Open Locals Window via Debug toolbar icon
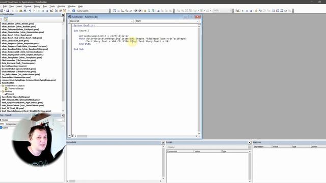This screenshot has height=183, width=326. pos(274,11)
